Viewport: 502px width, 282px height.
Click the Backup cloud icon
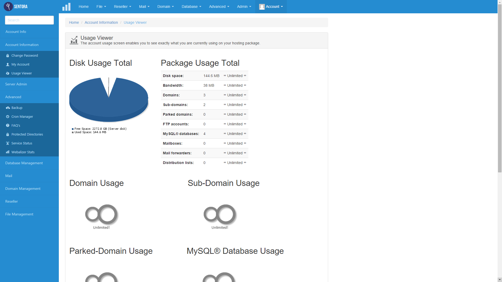click(8, 108)
